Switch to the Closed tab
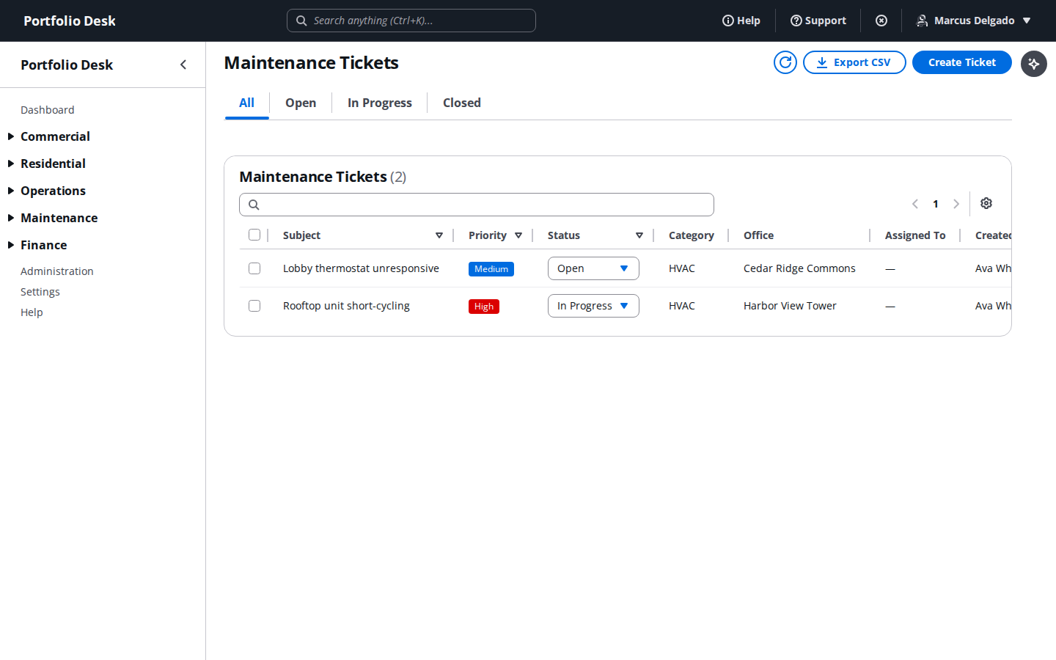The height and width of the screenshot is (660, 1056). [x=462, y=103]
